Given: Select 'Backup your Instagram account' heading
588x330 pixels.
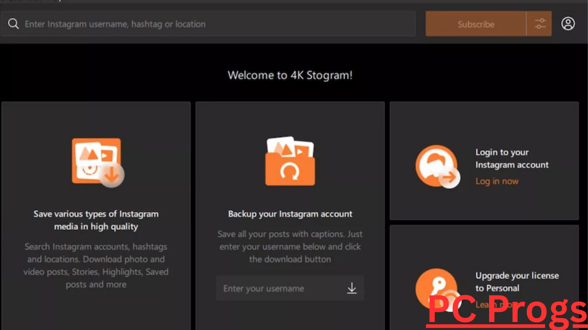Looking at the screenshot, I should (x=290, y=214).
